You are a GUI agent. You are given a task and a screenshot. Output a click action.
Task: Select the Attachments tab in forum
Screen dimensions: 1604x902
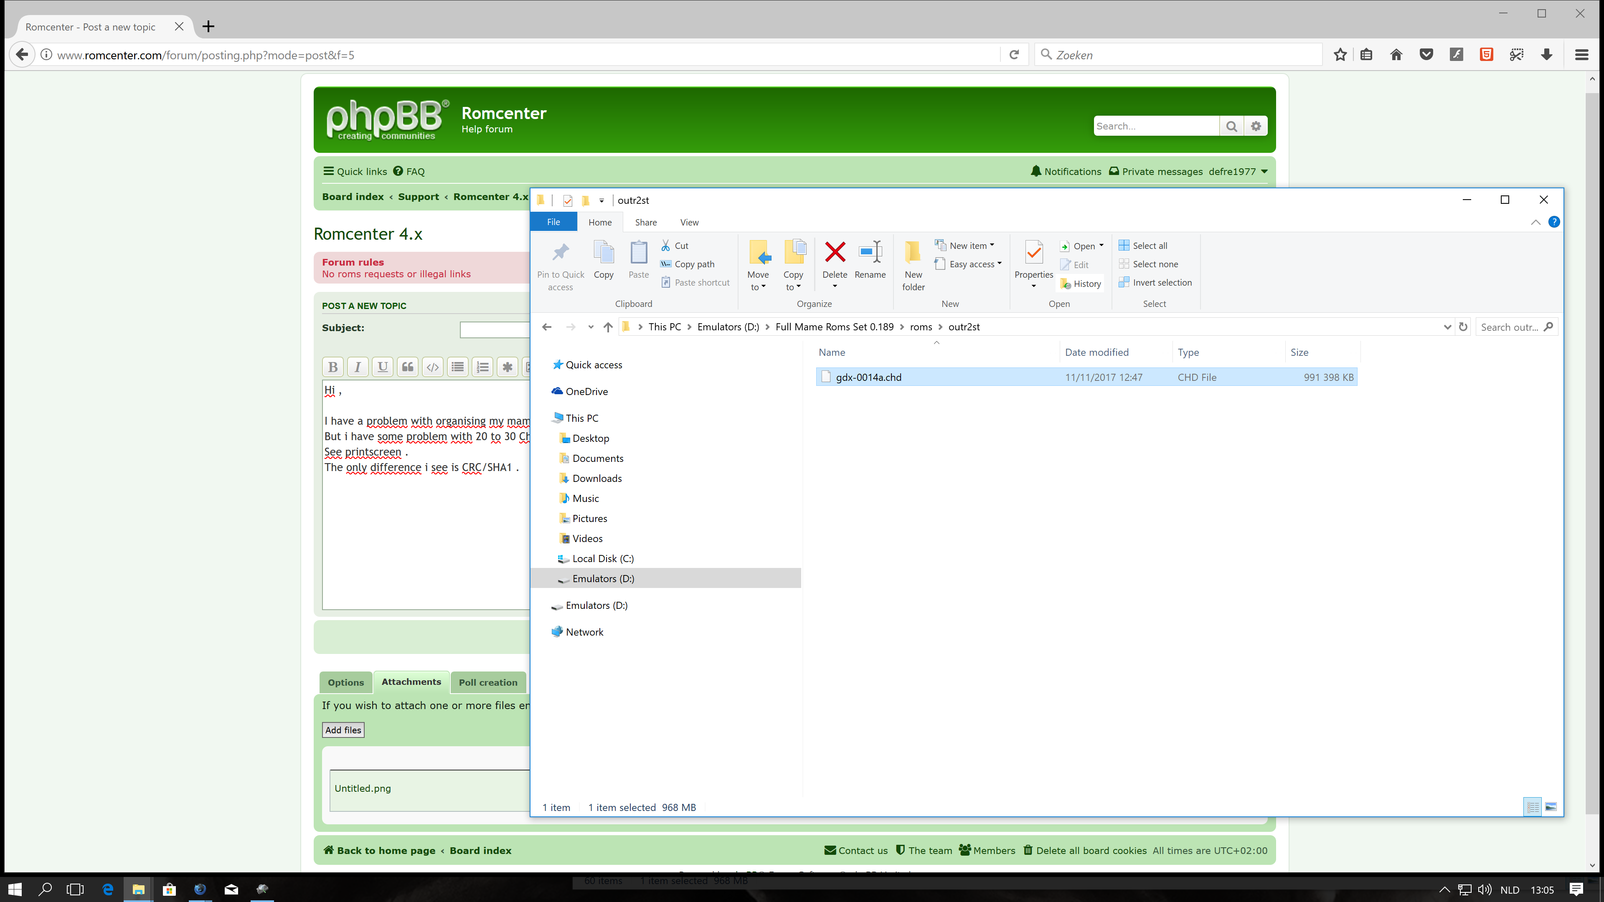[411, 682]
